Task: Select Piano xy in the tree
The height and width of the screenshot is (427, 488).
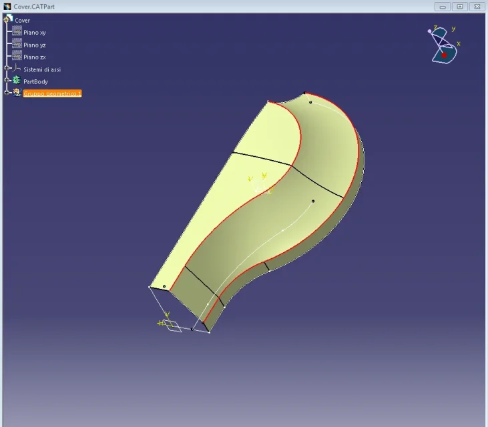Action: click(x=35, y=32)
